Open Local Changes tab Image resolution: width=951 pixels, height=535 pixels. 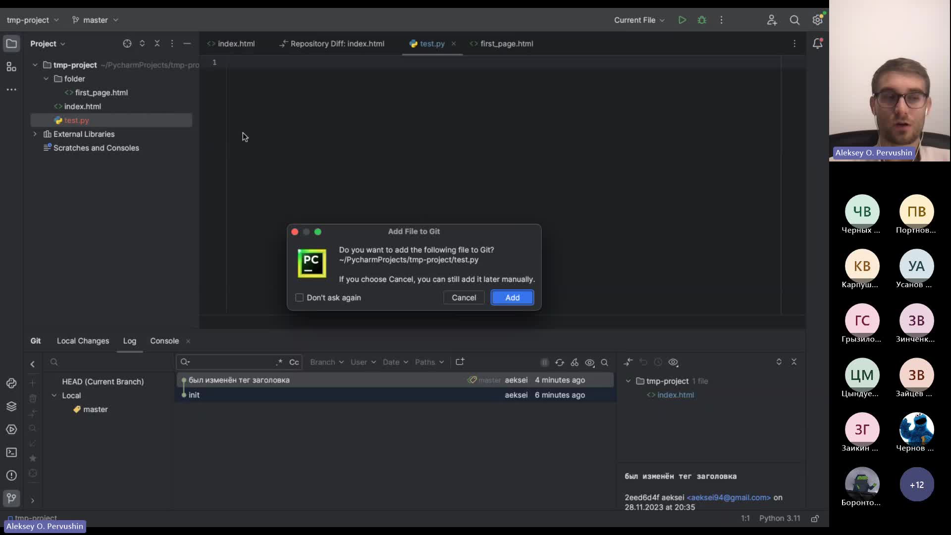[83, 341]
